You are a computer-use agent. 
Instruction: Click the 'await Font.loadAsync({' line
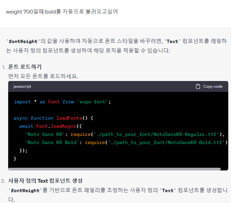(50, 126)
